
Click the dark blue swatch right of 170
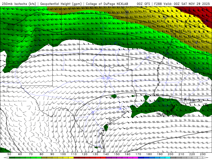(141, 158)
